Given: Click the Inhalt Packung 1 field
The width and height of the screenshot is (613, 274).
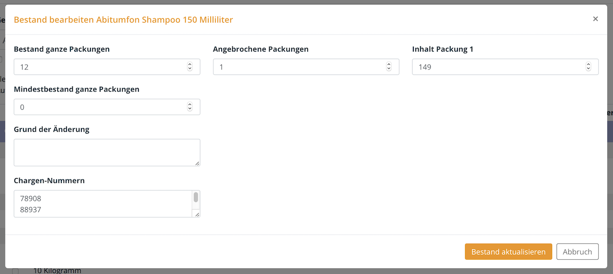Looking at the screenshot, I should tap(505, 67).
